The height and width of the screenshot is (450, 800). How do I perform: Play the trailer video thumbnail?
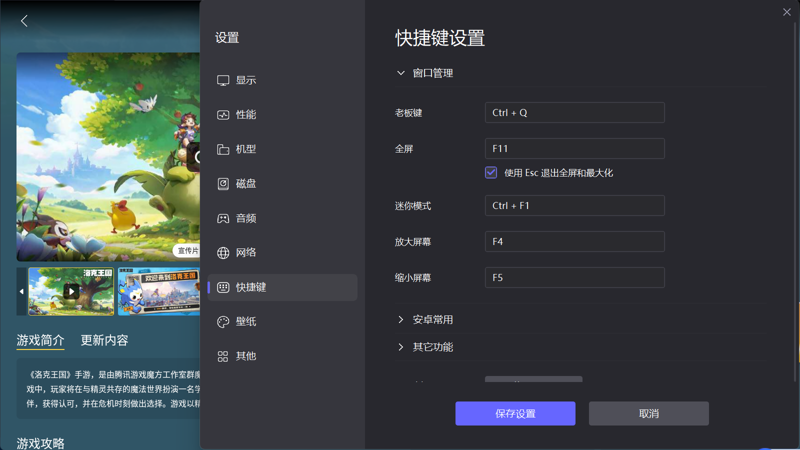coord(71,291)
